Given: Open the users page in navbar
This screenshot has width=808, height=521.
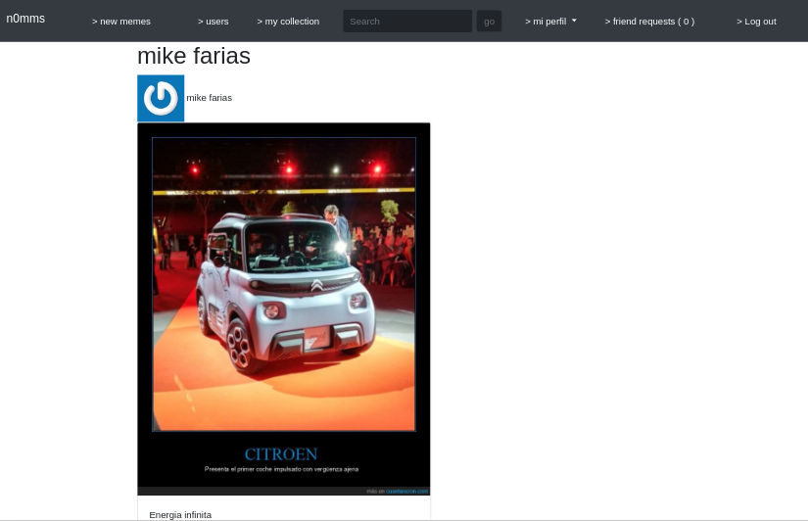Looking at the screenshot, I should click(x=213, y=22).
